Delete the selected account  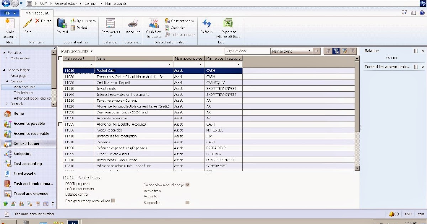pyautogui.click(x=42, y=21)
